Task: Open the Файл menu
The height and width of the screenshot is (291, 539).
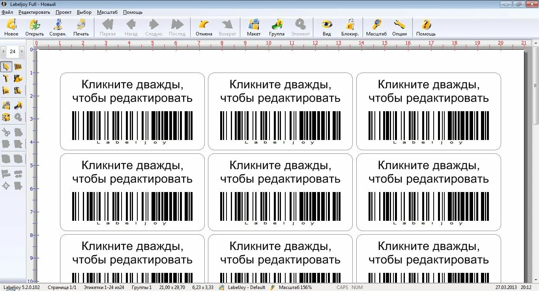Action: tap(7, 12)
